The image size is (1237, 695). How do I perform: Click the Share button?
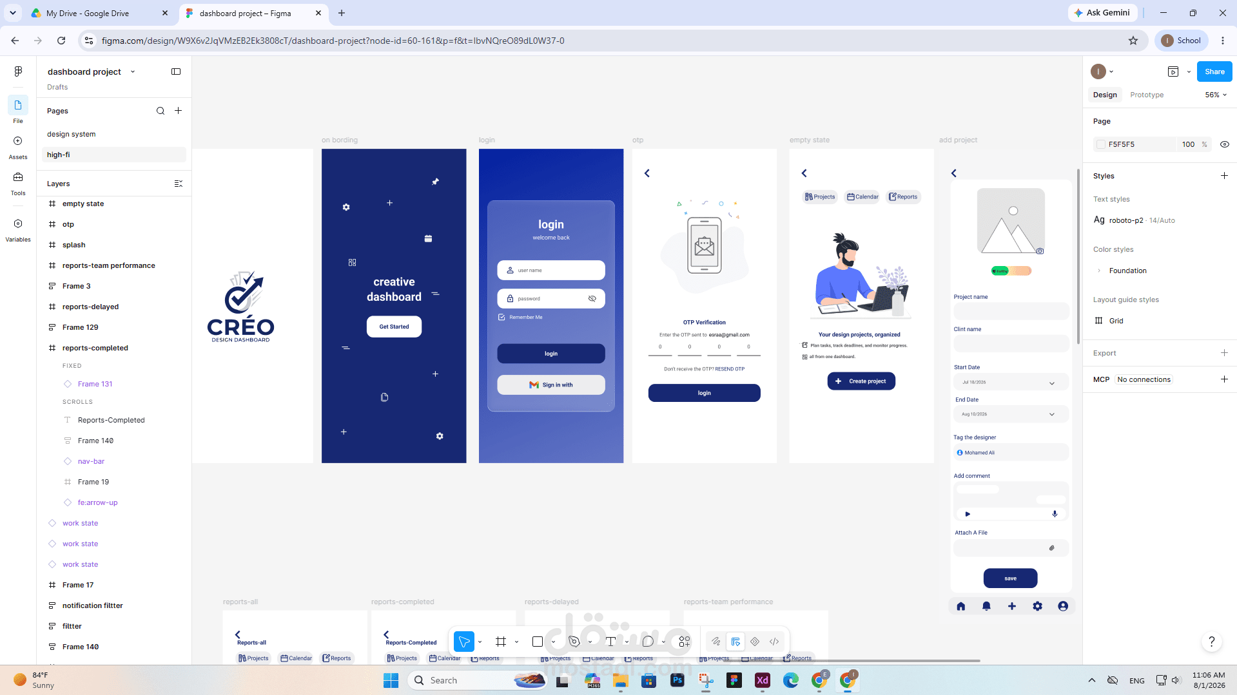[1214, 71]
